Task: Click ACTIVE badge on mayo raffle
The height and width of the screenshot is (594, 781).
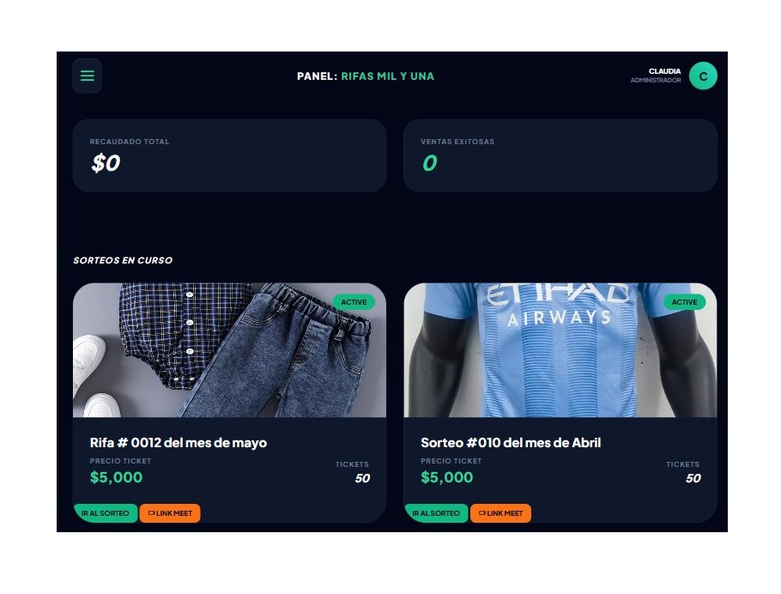Action: tap(354, 302)
